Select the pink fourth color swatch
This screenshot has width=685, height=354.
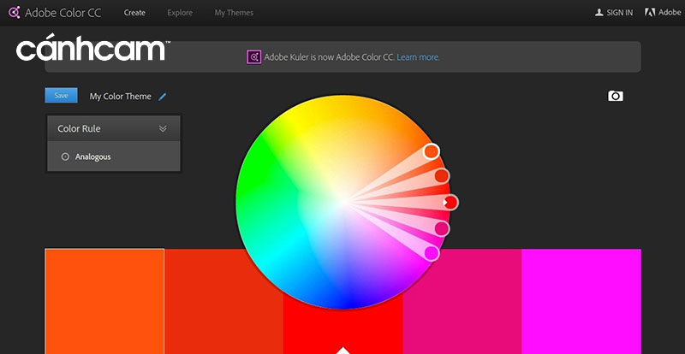click(462, 301)
